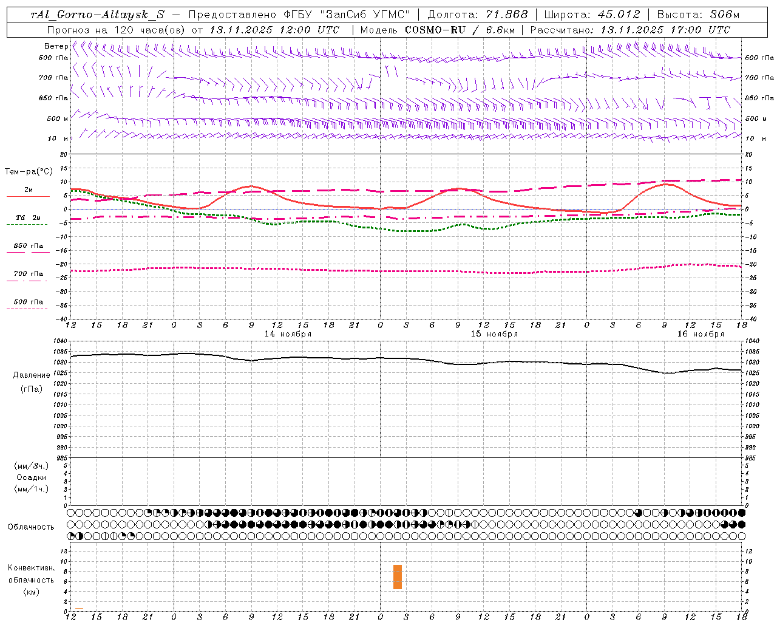Click the Модель COSMO-RU / 6.6км label
This screenshot has width=777, height=622.
coord(438,30)
